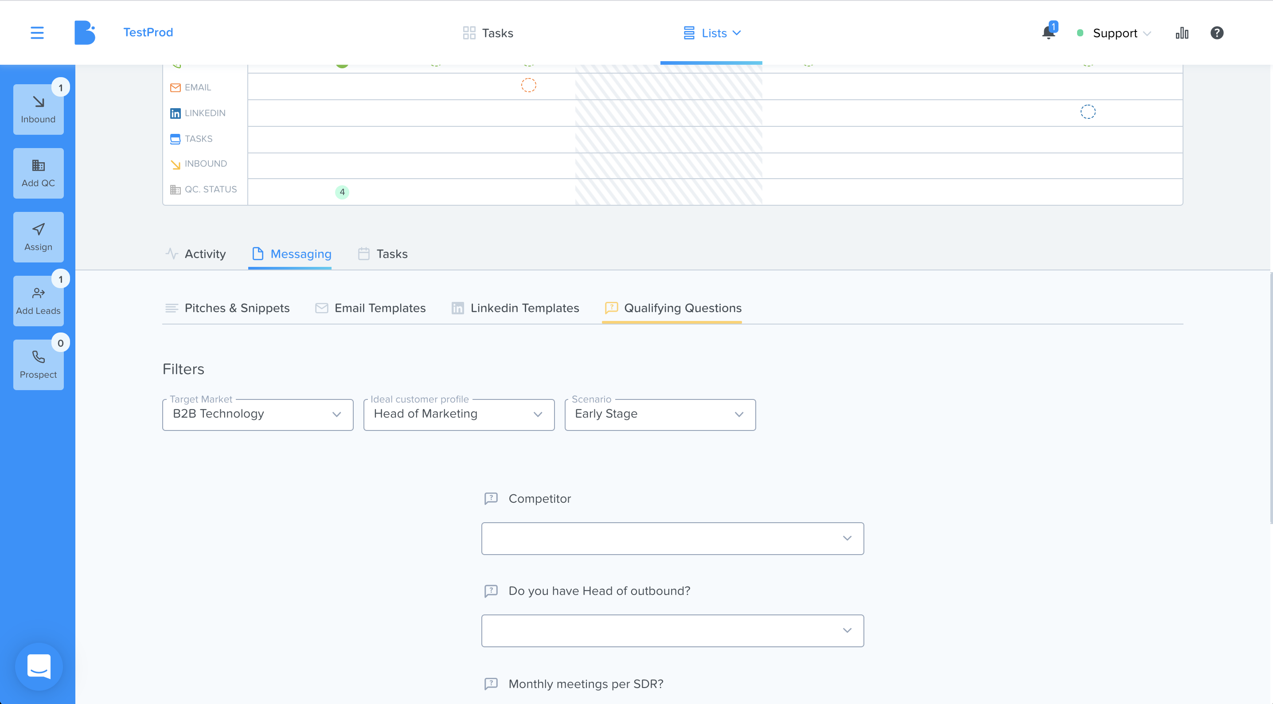This screenshot has width=1273, height=704.
Task: Open the Tasks item in top navigation
Action: [488, 33]
